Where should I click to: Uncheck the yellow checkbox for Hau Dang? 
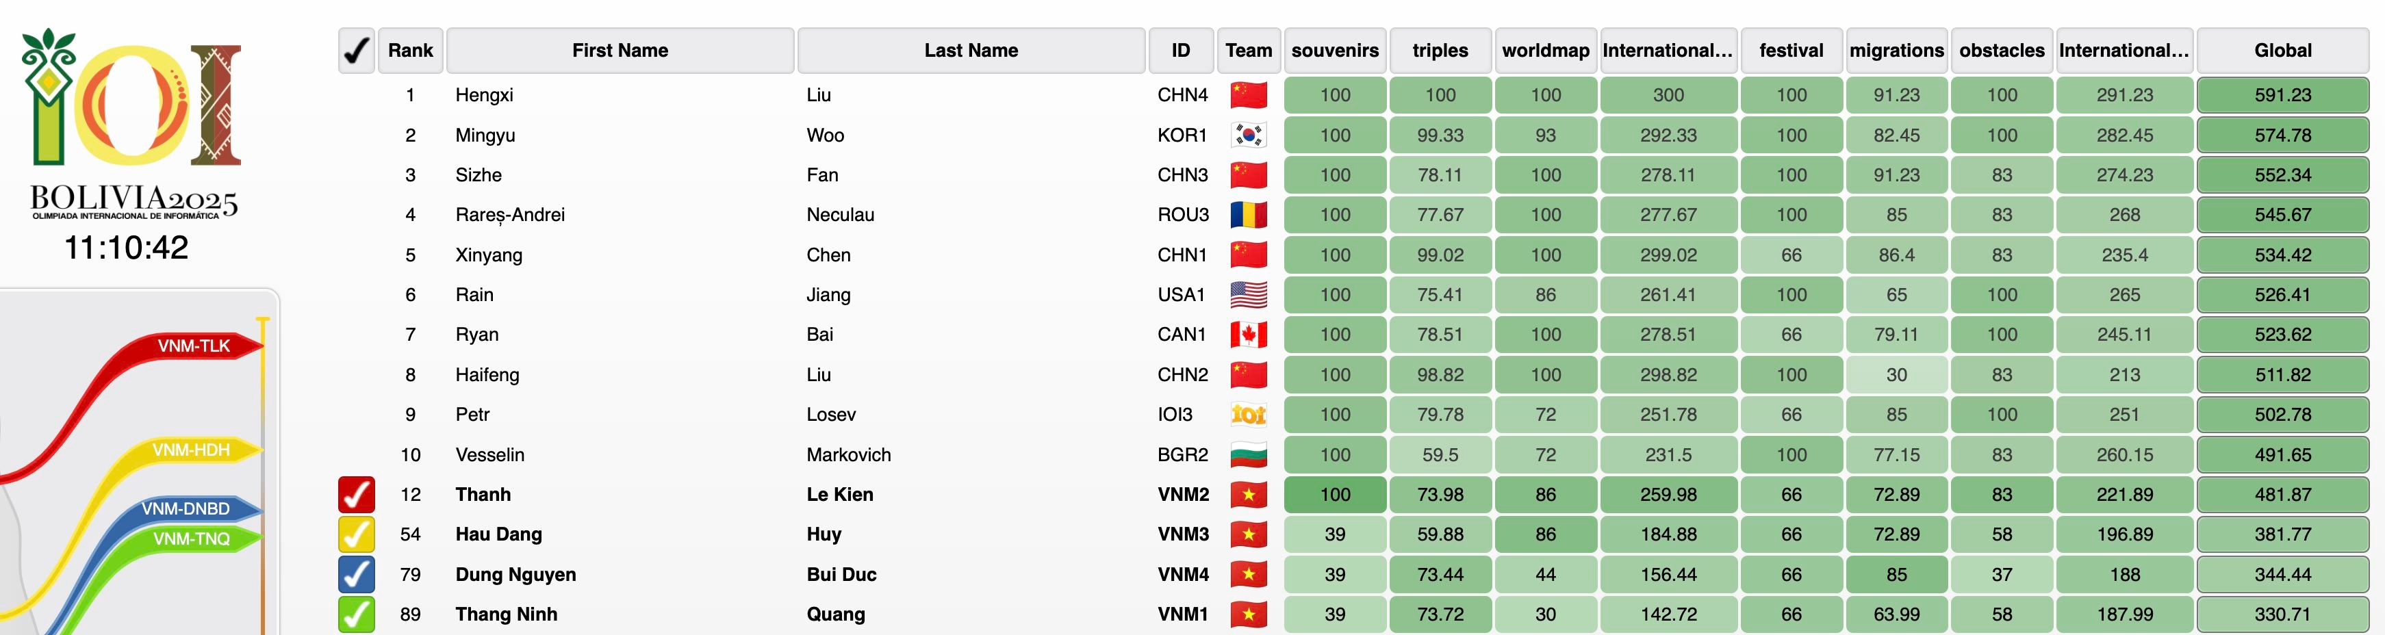point(357,534)
